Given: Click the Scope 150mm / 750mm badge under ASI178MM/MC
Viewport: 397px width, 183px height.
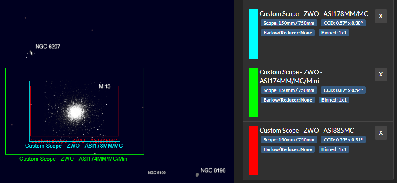Looking at the screenshot, I should [289, 23].
